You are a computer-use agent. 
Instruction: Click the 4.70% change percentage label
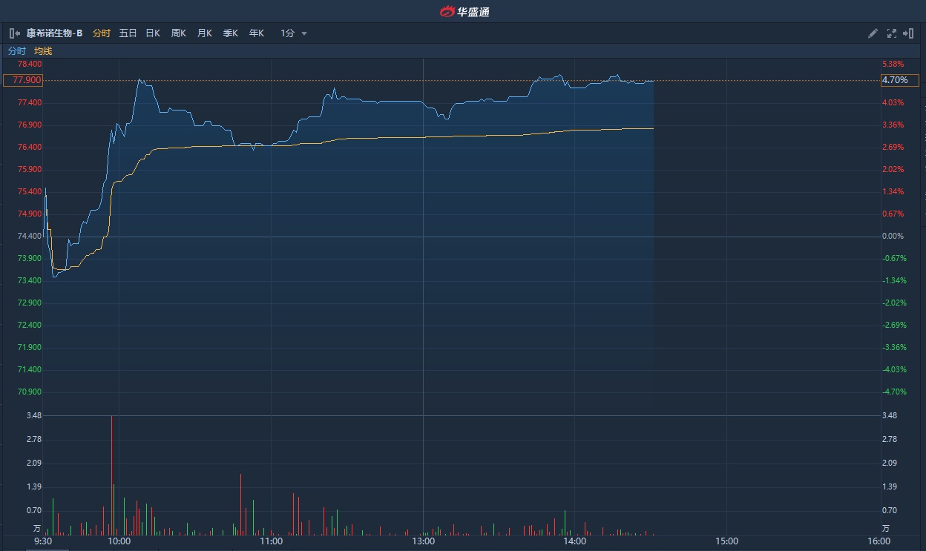894,80
